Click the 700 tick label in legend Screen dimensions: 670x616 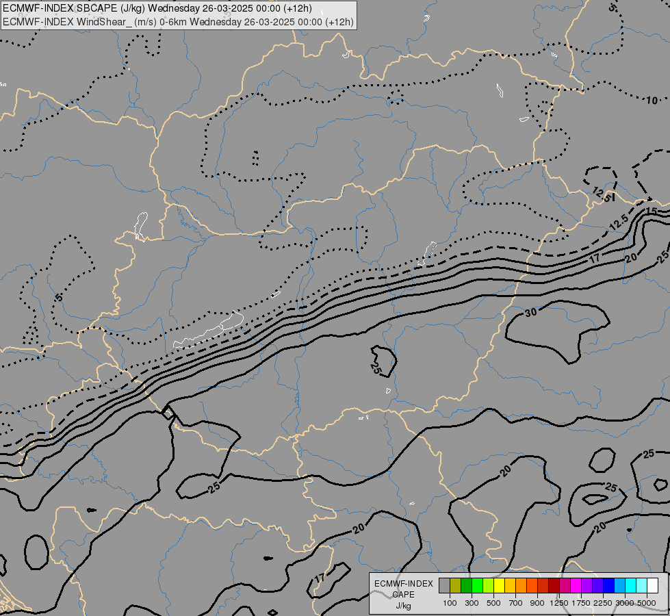(x=516, y=603)
